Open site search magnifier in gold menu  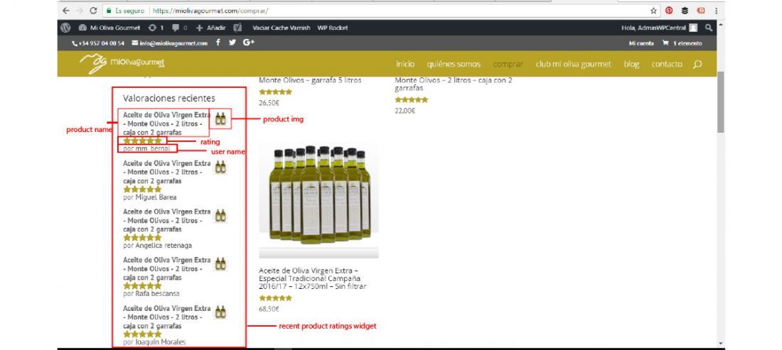click(x=697, y=64)
